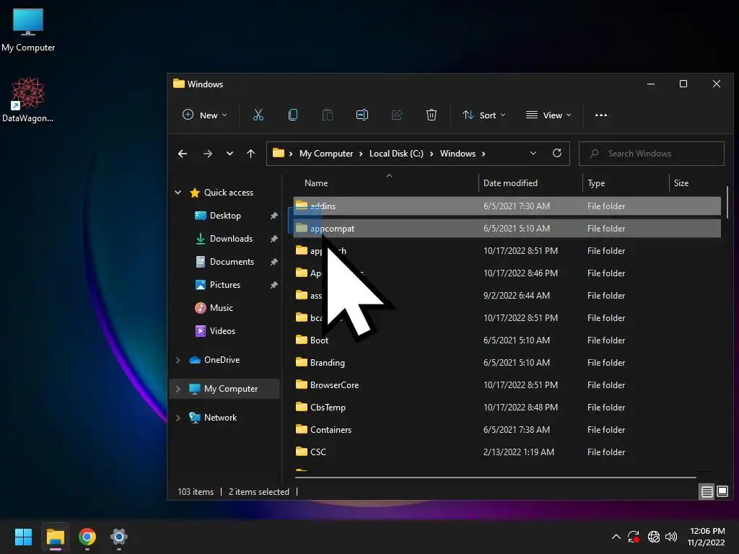Screen dimensions: 739x554
Task: Unpin Desktop from Quick access
Action: [274, 216]
